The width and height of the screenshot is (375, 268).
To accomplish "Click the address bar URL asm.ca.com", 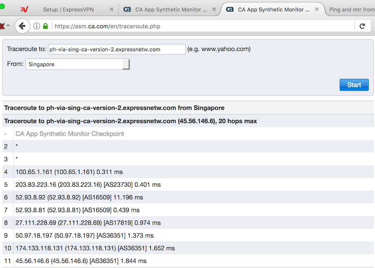I will 107,26.
